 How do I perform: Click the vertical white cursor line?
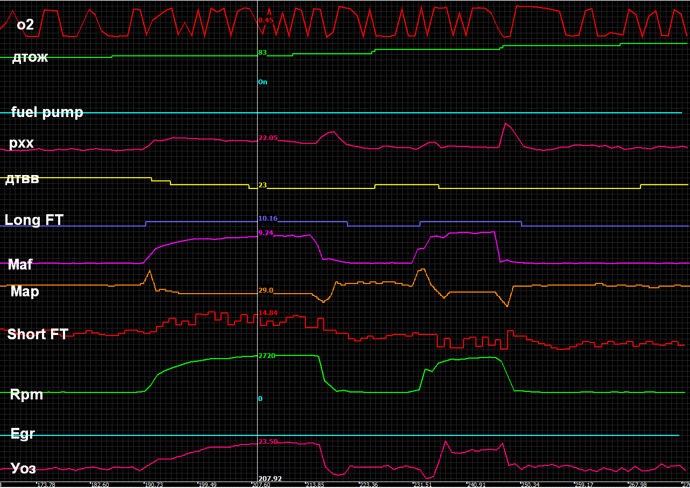click(x=257, y=242)
